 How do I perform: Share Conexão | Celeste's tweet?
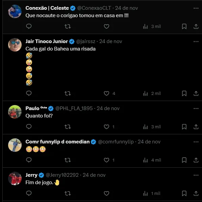pos(196,26)
